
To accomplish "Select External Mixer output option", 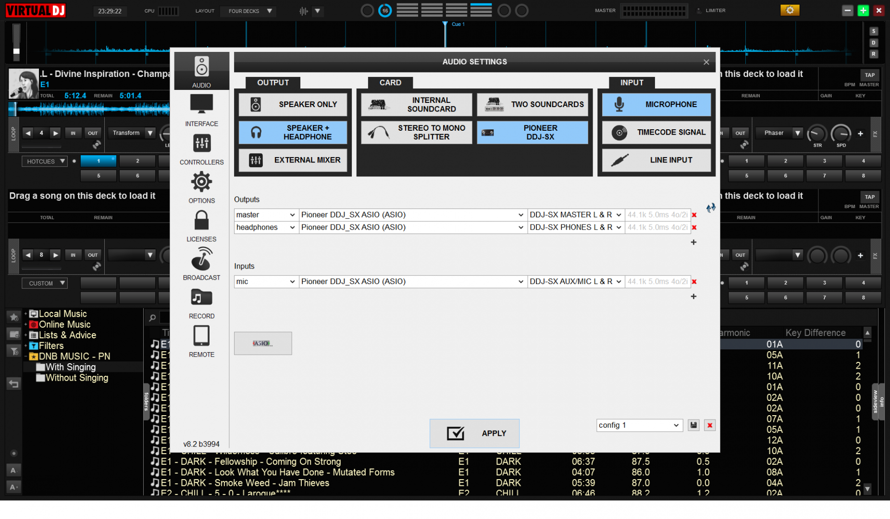I will 293,160.
